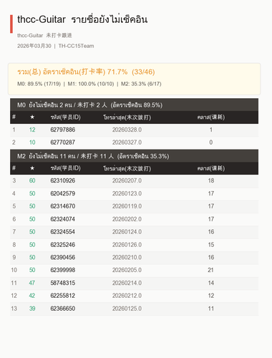Click the '学员ID' column header in M2 table
Screen dimensions: 272x358
(x=65, y=168)
